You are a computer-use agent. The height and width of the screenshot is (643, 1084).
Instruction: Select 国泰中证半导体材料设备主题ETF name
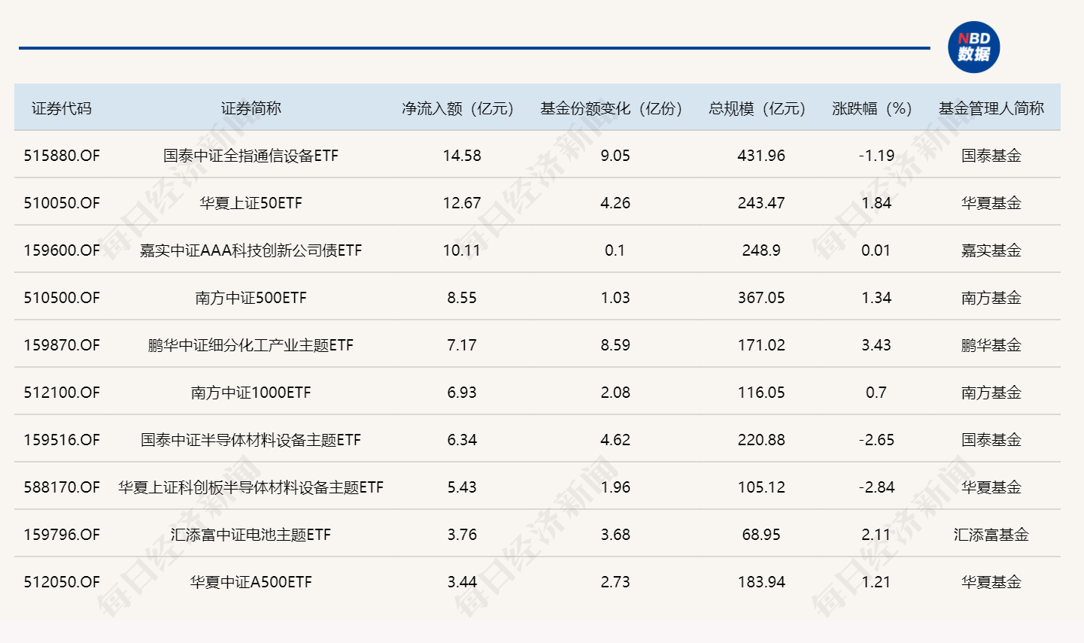tap(251, 440)
